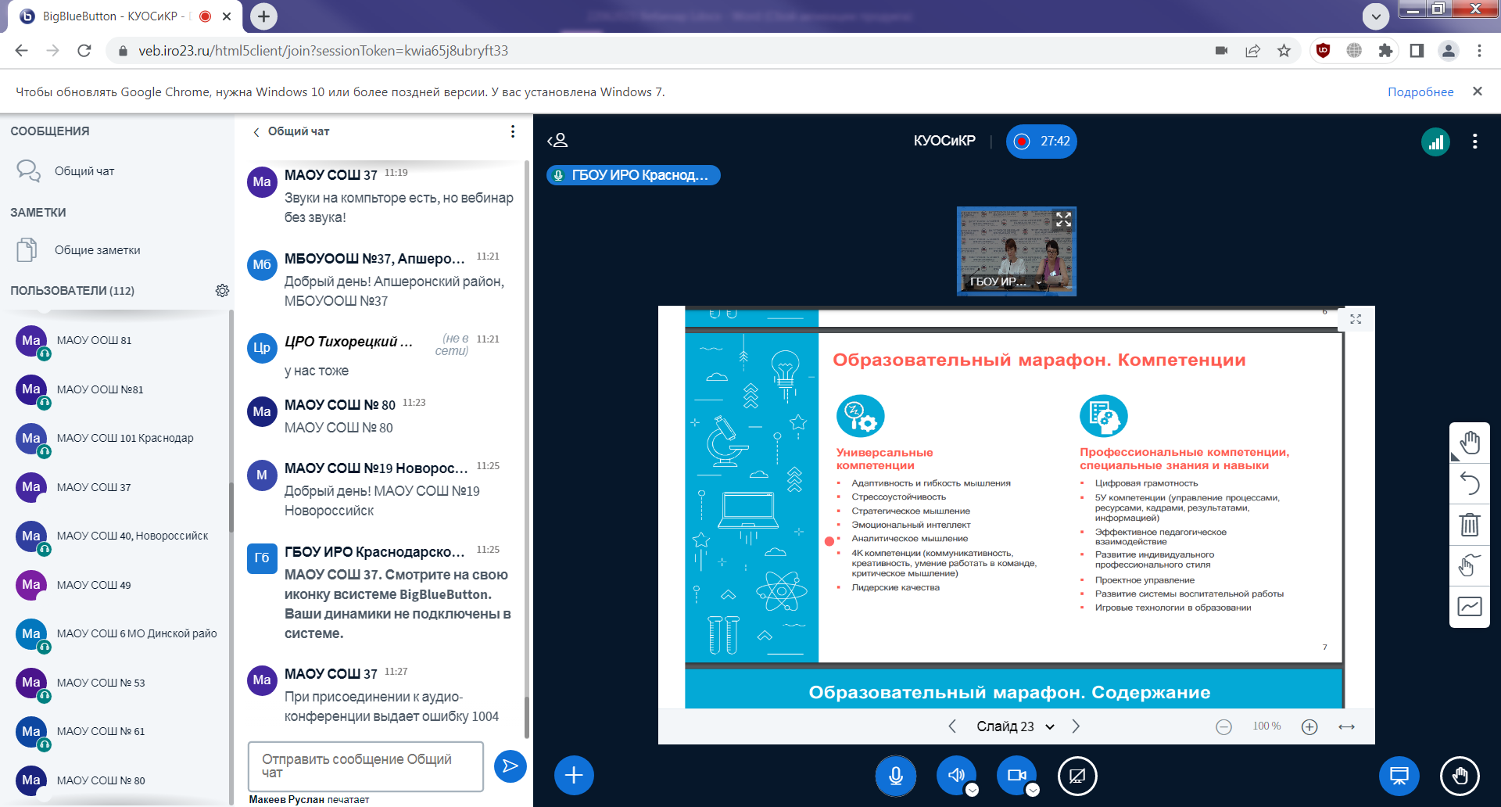Toggle webcam sharing button
Image resolution: width=1501 pixels, height=807 pixels.
[1016, 775]
